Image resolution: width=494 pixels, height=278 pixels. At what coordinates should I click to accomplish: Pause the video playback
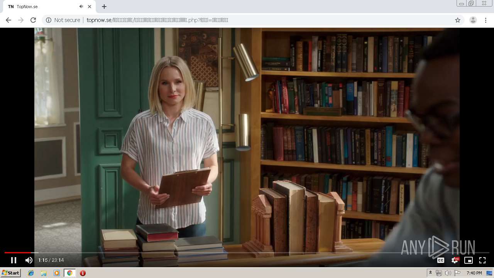click(14, 260)
